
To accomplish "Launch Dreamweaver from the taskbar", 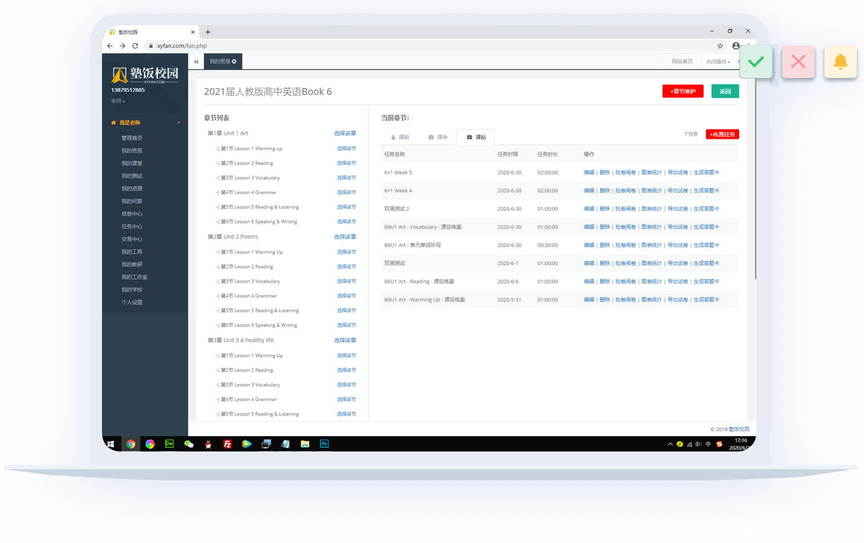I will point(169,444).
